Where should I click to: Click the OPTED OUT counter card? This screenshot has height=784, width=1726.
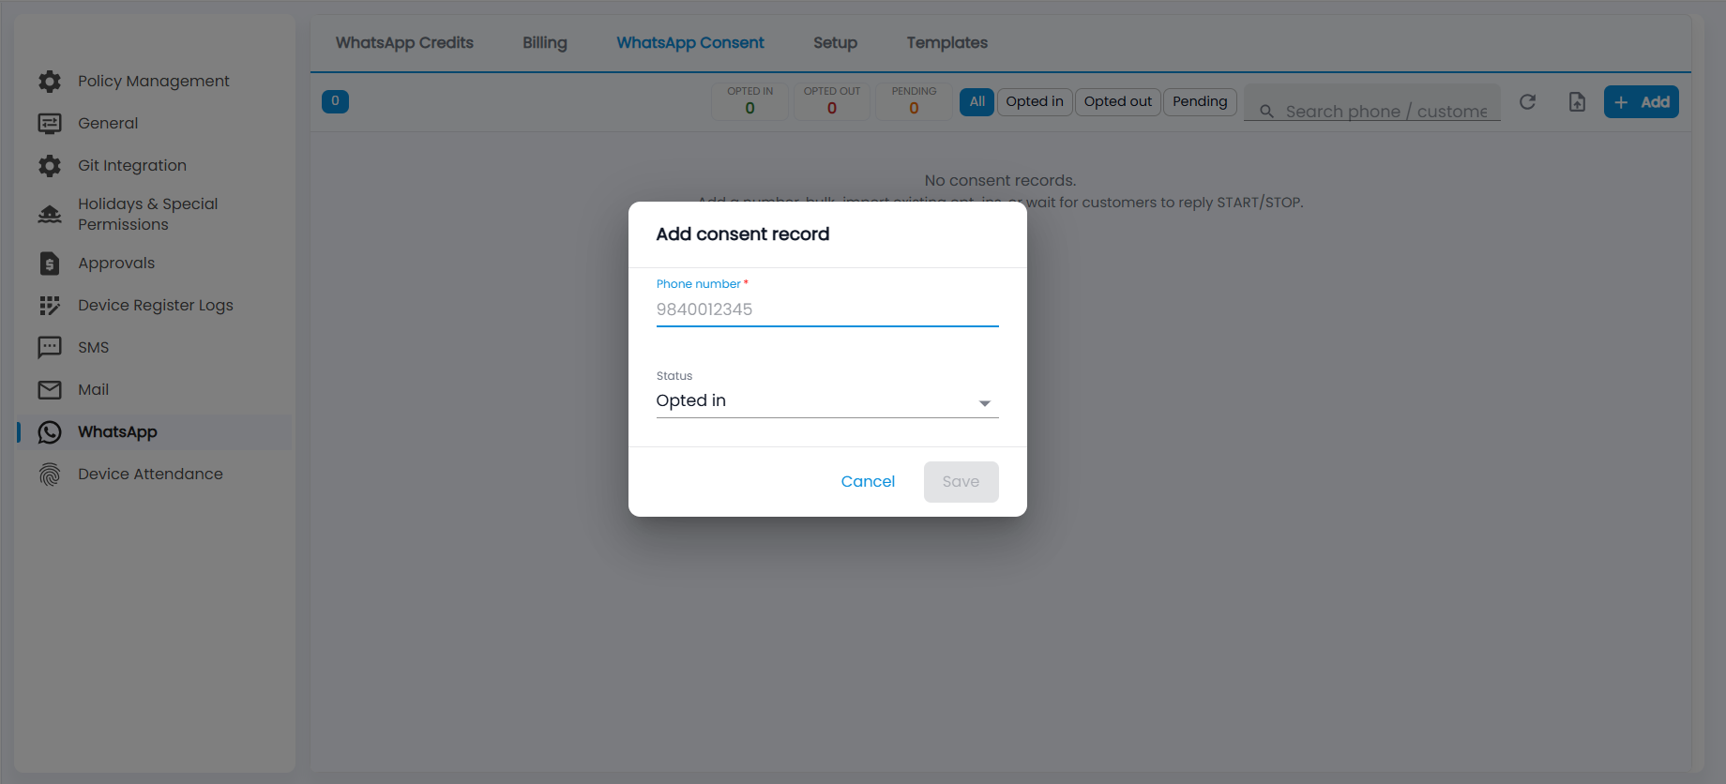pyautogui.click(x=832, y=101)
